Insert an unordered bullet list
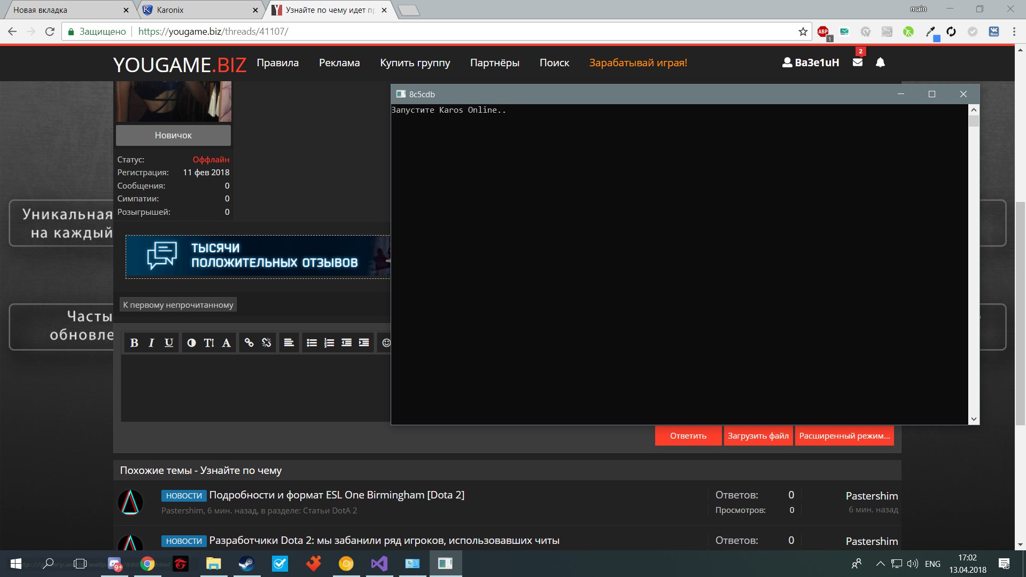Screen dimensions: 1026x577 [312, 343]
